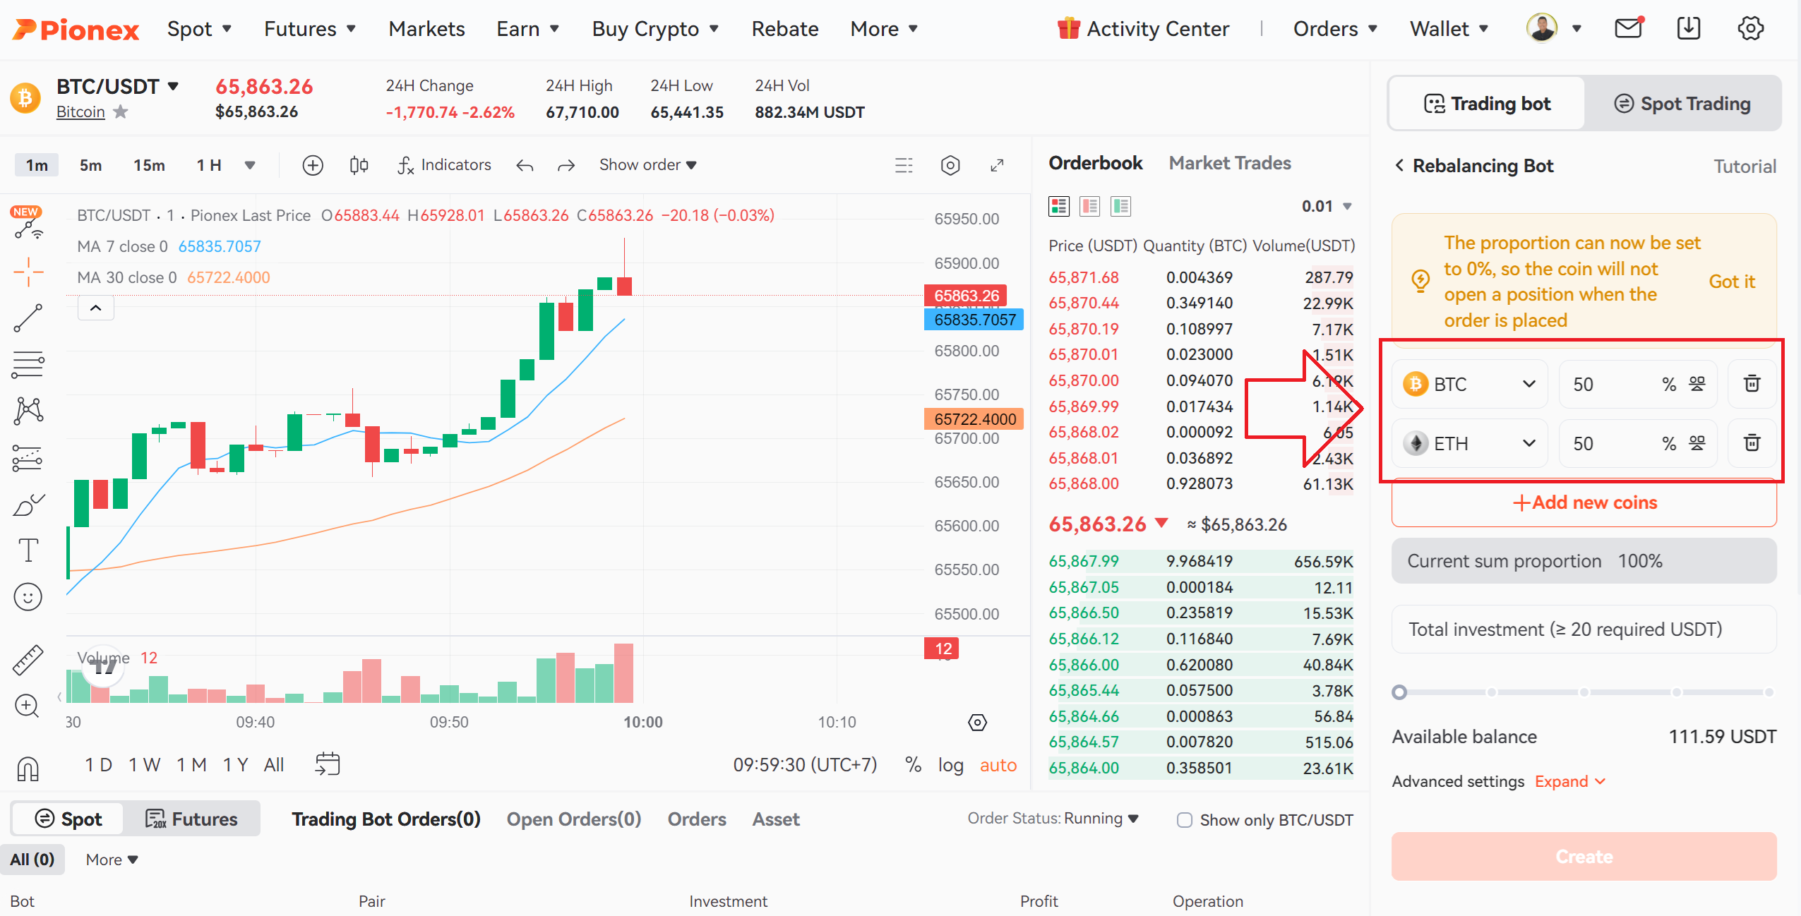Open the ETH coin selector dropdown
Viewport: 1801px width, 916px height.
[1469, 443]
